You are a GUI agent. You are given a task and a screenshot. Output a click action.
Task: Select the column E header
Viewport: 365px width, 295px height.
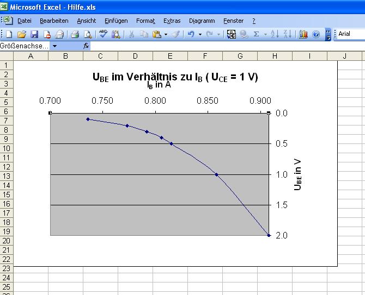tap(170, 56)
